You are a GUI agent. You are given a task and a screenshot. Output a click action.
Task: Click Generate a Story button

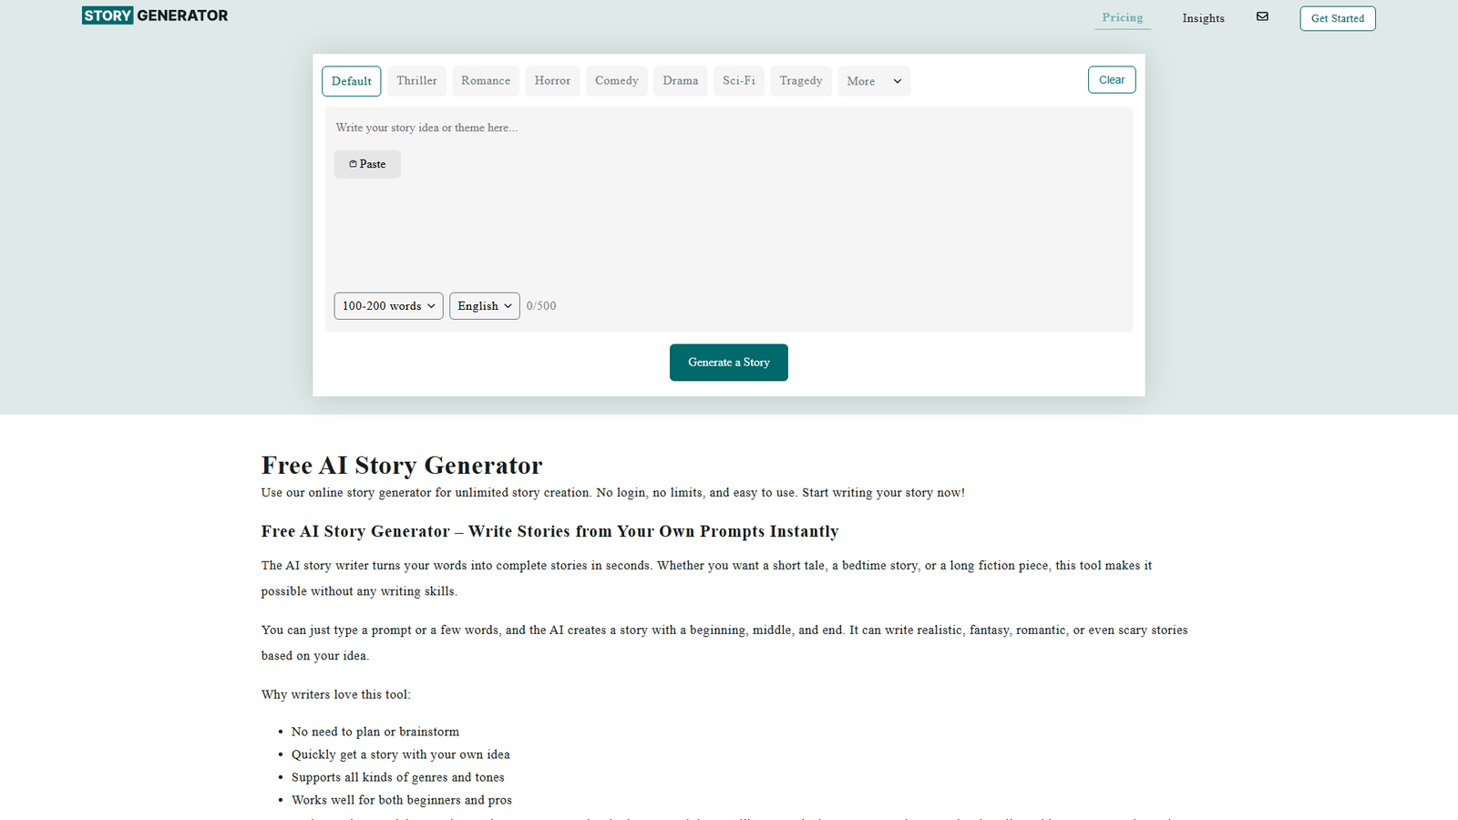(x=729, y=363)
